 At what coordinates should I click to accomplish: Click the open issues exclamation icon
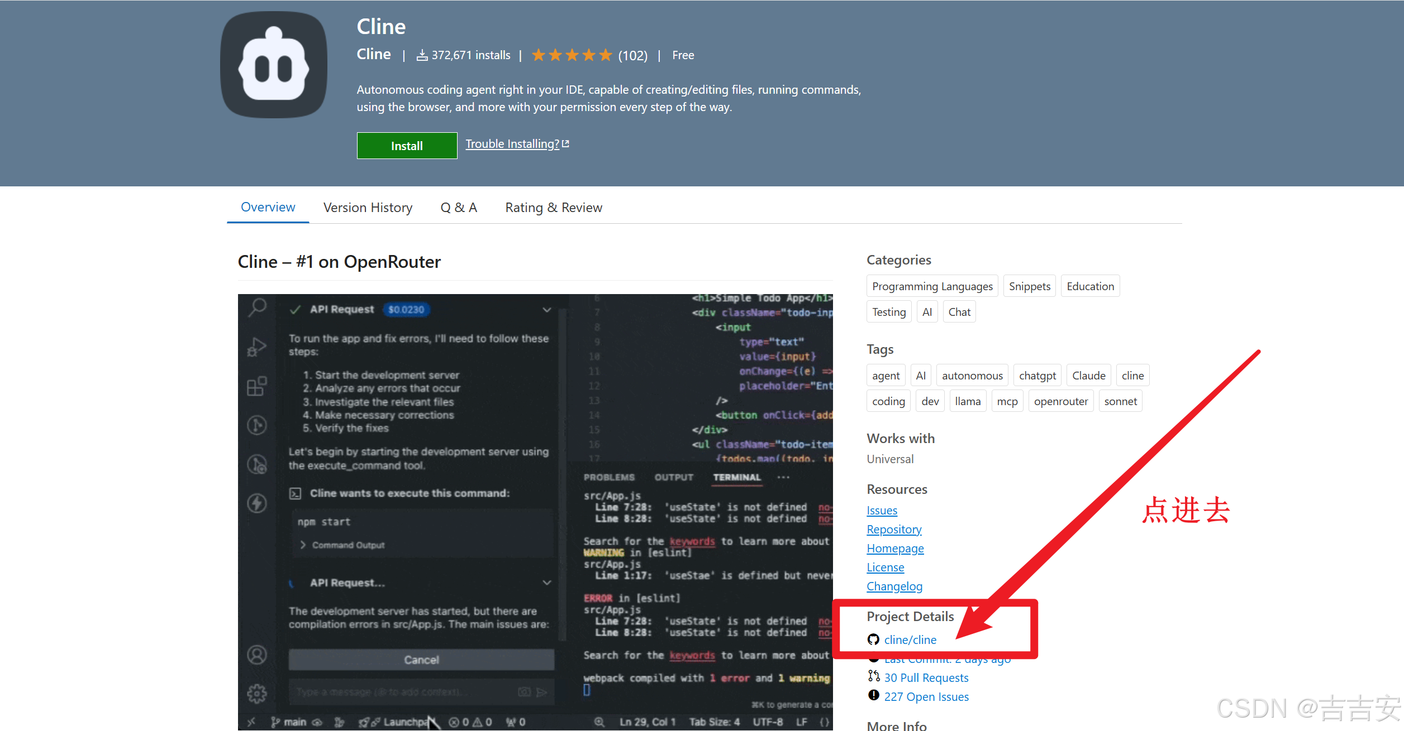pyautogui.click(x=873, y=695)
